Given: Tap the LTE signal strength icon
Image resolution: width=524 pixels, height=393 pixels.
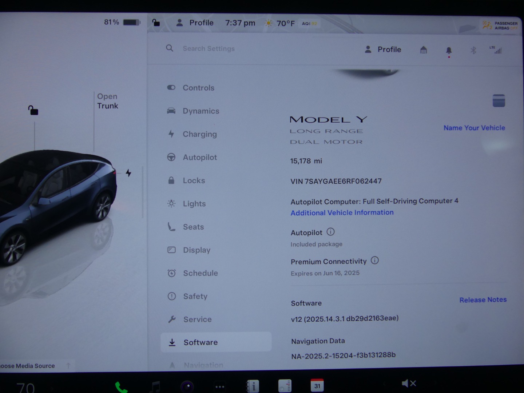Looking at the screenshot, I should (x=496, y=50).
